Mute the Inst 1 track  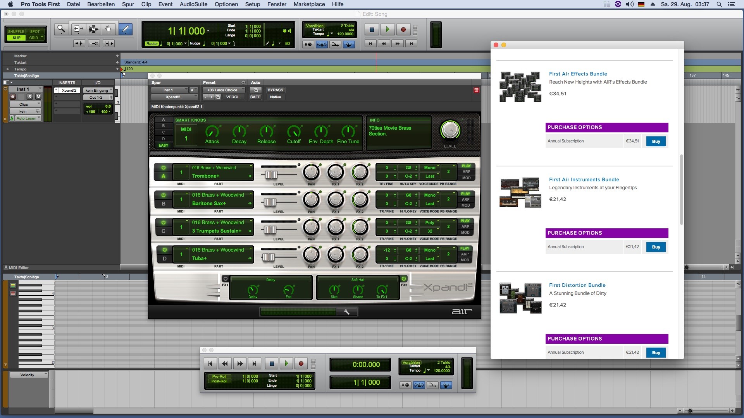coord(38,97)
